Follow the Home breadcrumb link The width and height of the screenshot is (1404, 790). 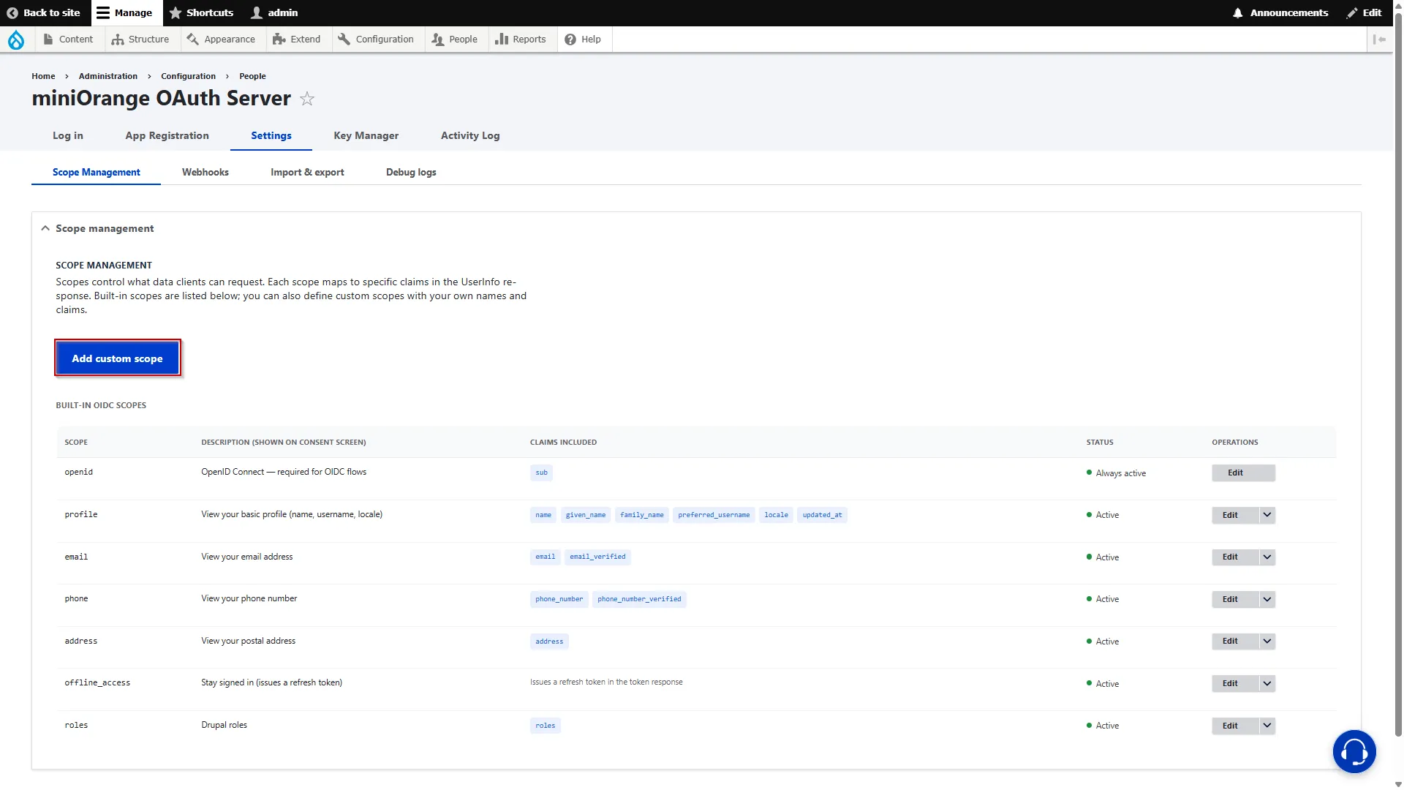pyautogui.click(x=43, y=76)
